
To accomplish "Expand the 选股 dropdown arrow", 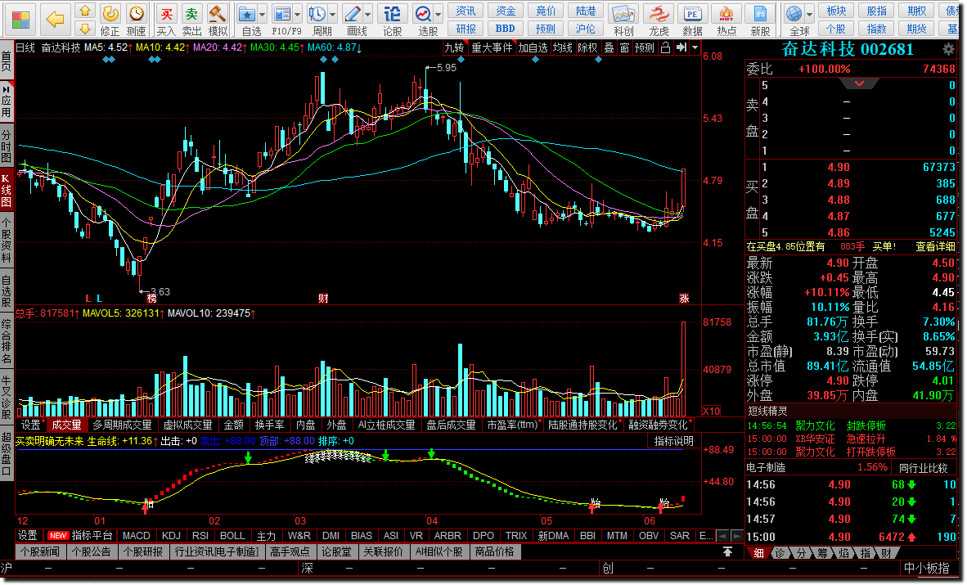I will (x=439, y=14).
